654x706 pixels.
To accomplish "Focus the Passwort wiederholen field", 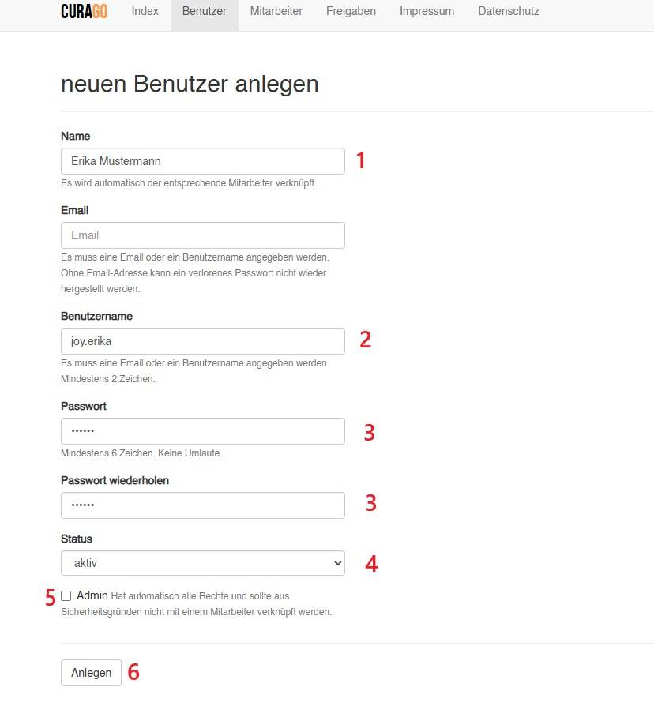I will click(202, 505).
